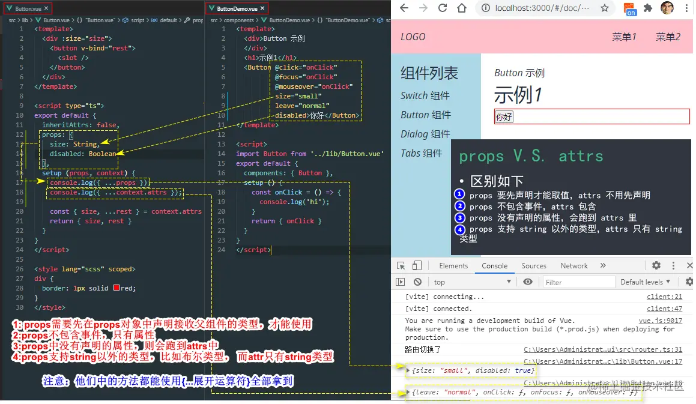This screenshot has width=696, height=404.
Task: Reload the page with refresh icon
Action: pos(443,8)
